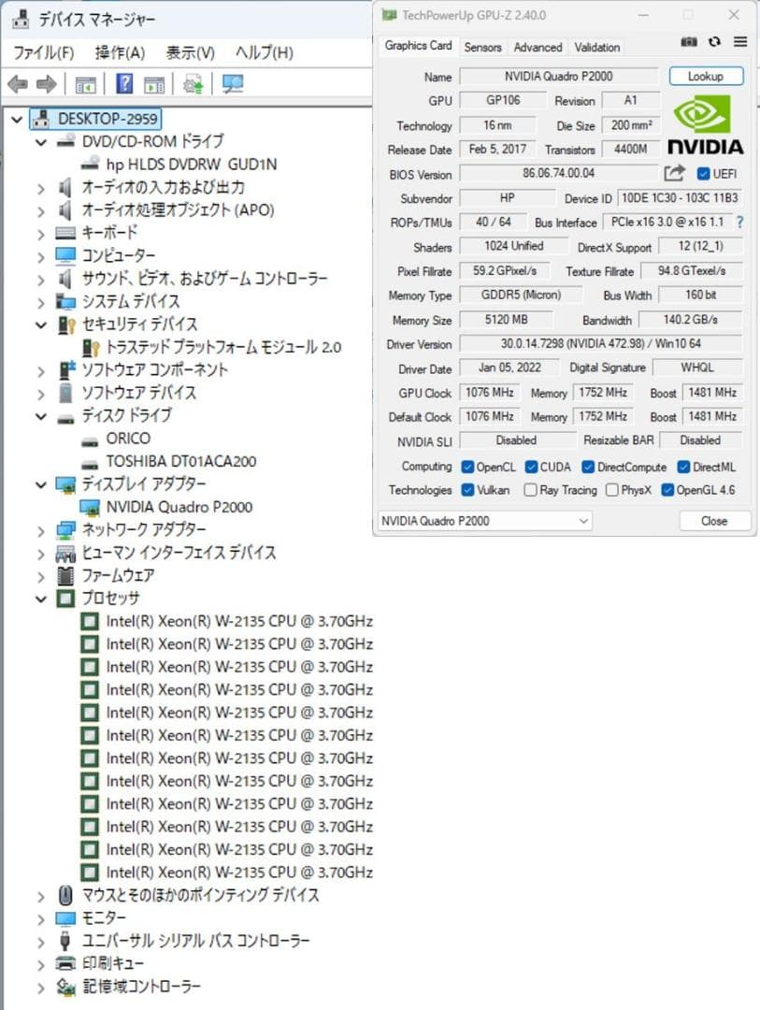Collapse the プロセッサ tree node
This screenshot has height=1010, width=760.
41,599
